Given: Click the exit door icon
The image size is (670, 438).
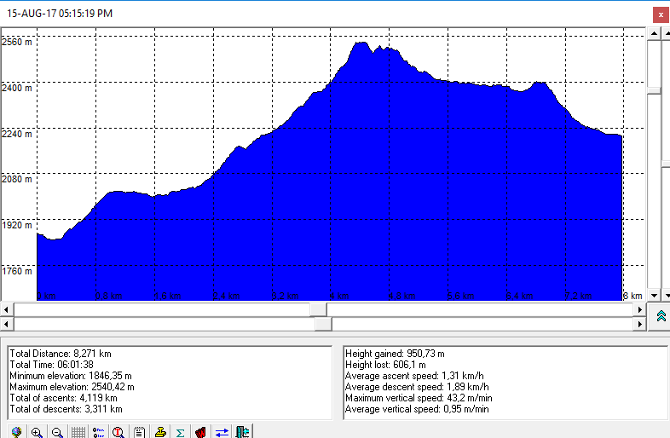Looking at the screenshot, I should 242,432.
